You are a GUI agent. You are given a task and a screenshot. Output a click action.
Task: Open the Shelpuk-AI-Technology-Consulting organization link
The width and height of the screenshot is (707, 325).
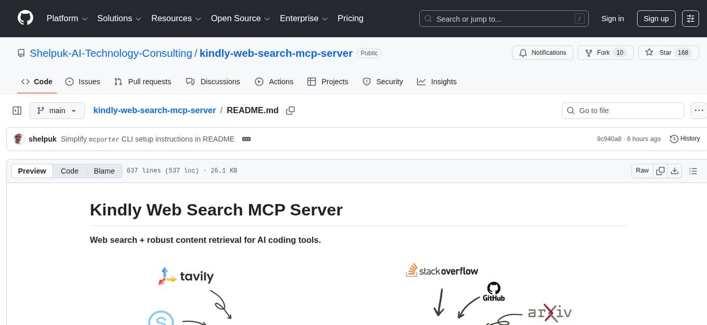[111, 53]
